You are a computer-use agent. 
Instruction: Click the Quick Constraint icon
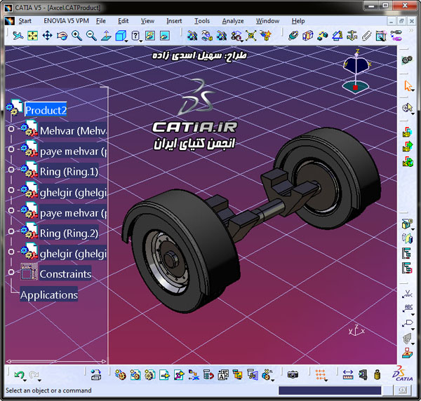381,36
